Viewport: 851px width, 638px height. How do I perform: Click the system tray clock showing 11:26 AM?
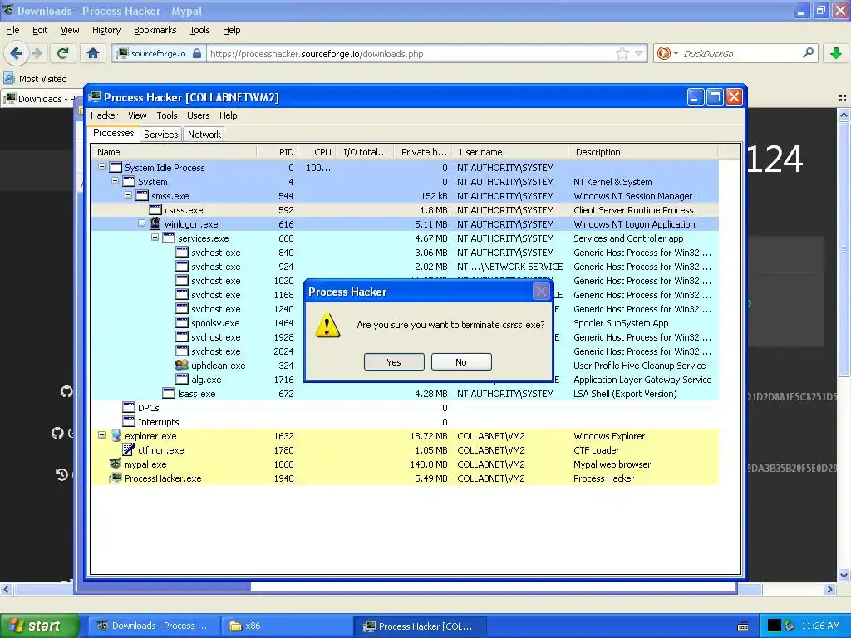pyautogui.click(x=820, y=626)
